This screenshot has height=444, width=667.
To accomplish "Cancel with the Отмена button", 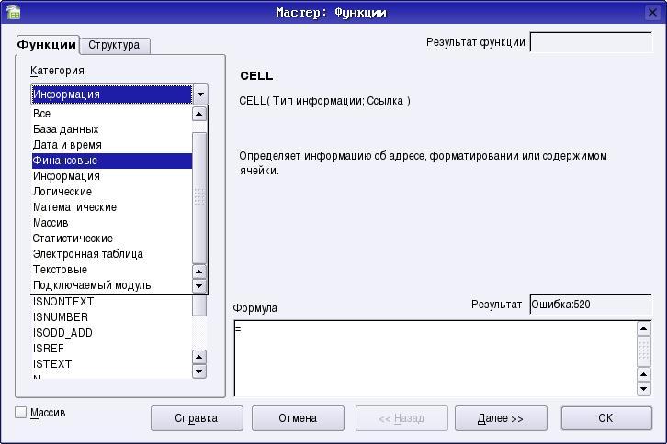I will point(298,418).
